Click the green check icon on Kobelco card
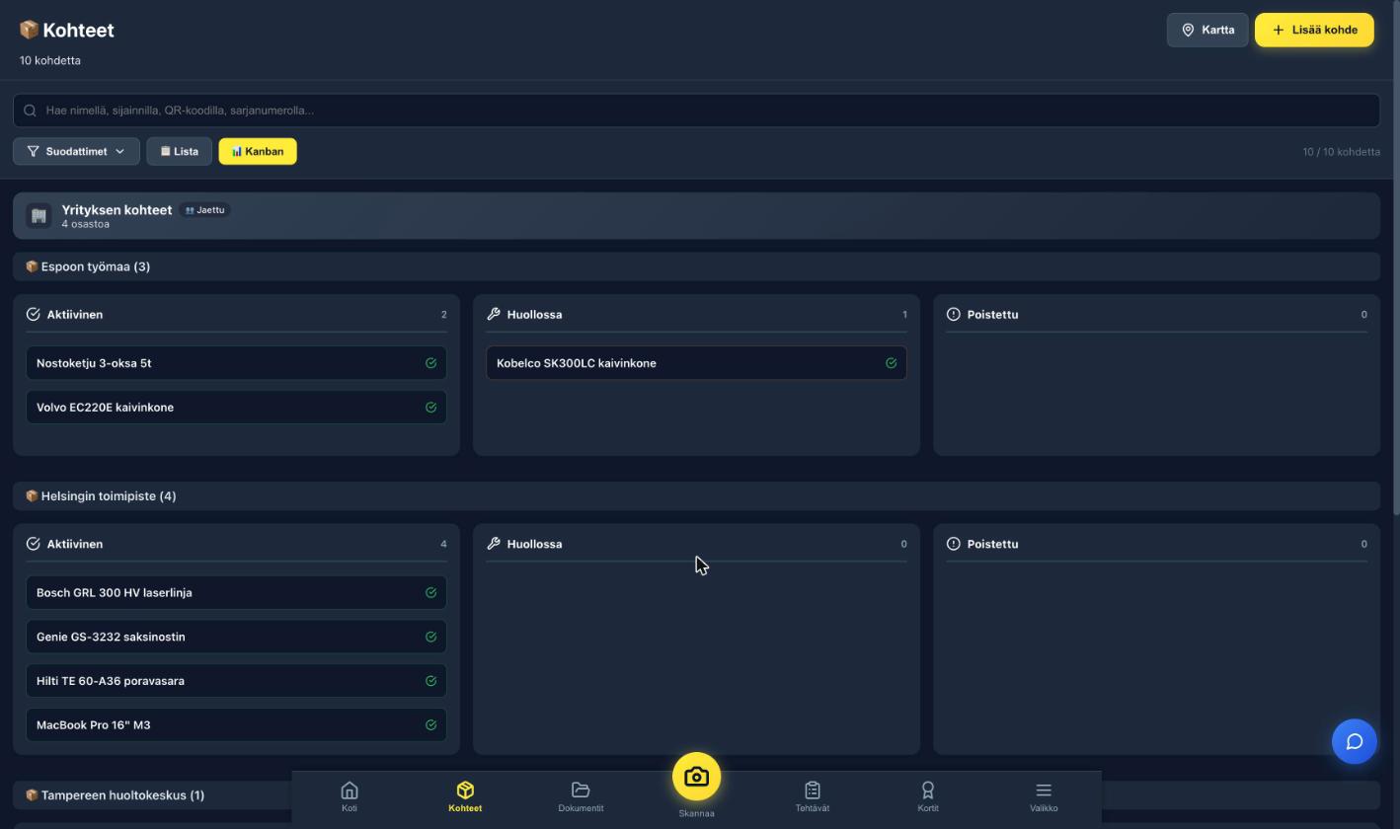Image resolution: width=1400 pixels, height=829 pixels. (891, 363)
